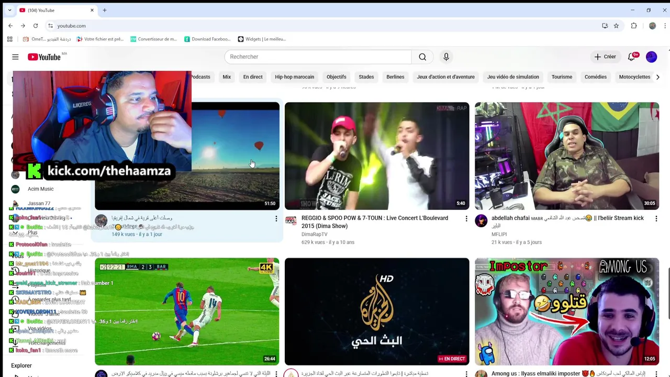Viewport: 670px width, 377px height.
Task: Open the Chrome profile avatar
Action: click(x=652, y=26)
